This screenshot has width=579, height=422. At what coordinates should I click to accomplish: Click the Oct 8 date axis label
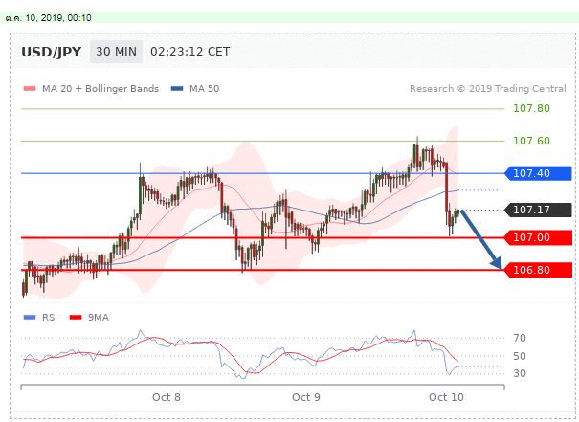167,397
